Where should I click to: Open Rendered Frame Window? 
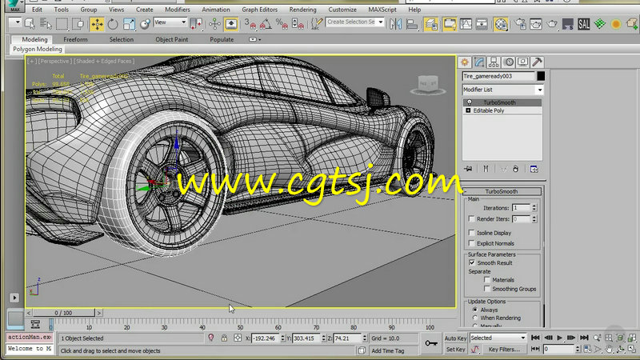coord(535,24)
